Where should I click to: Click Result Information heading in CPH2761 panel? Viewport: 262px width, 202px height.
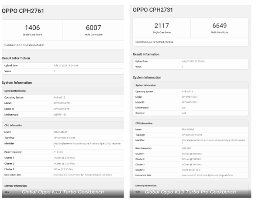coord(16,58)
